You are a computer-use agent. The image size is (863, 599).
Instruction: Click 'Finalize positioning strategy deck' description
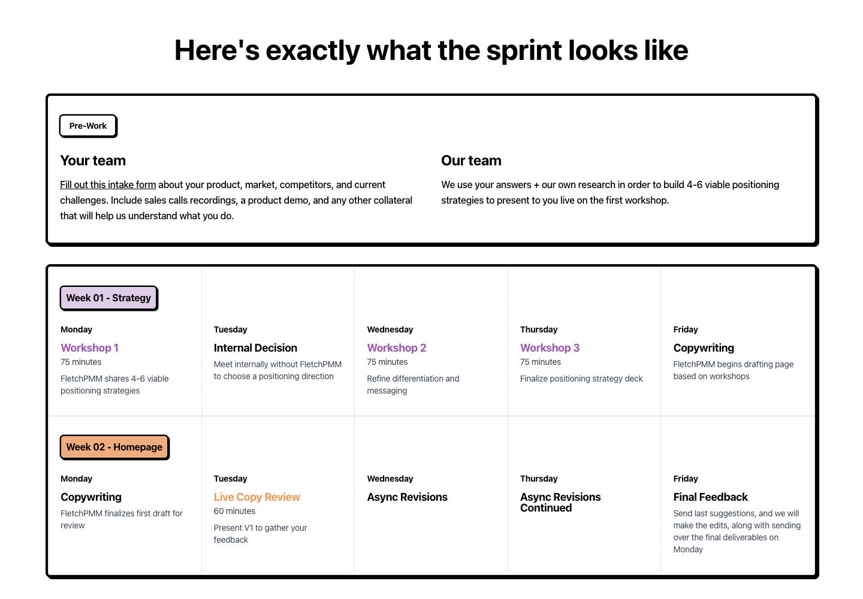(x=581, y=379)
